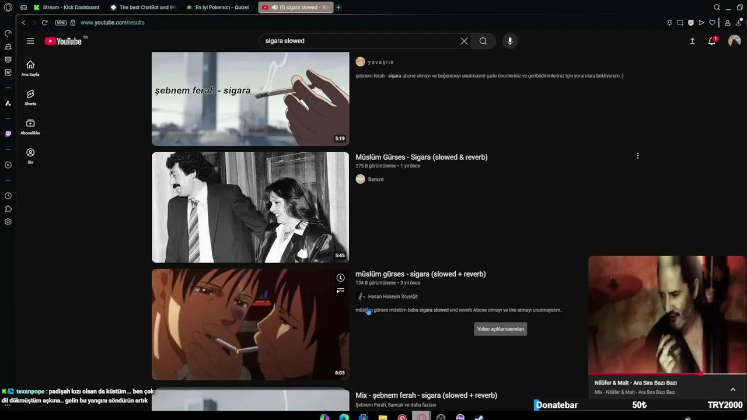Click the miniplayer video preview

pyautogui.click(x=667, y=314)
